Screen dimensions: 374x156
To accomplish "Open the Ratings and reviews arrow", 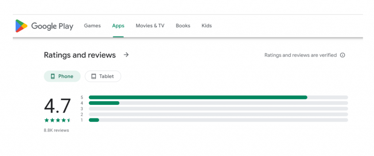I will point(126,55).
